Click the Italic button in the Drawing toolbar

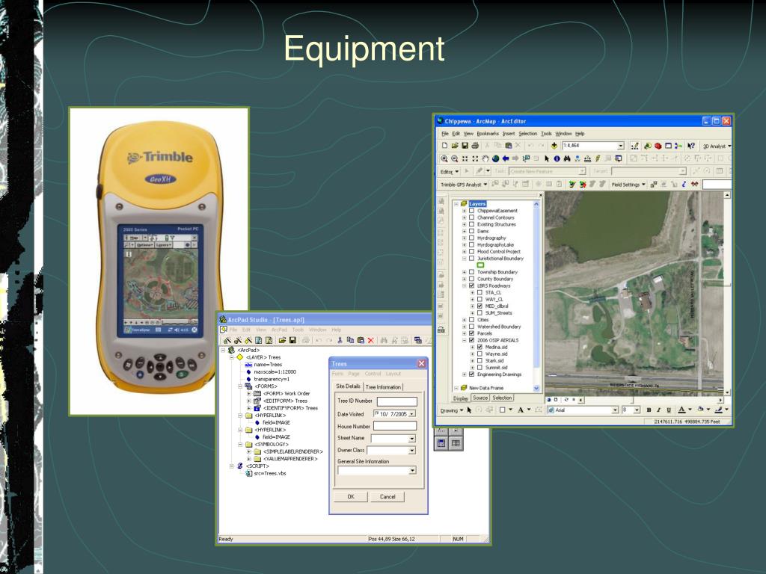click(658, 410)
